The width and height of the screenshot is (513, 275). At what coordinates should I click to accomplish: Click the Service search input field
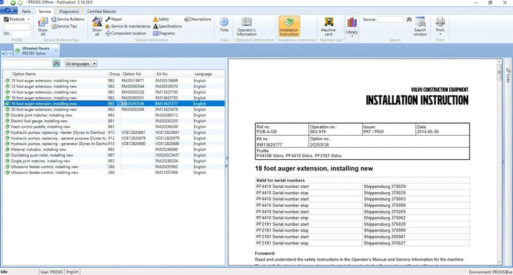[x=390, y=19]
